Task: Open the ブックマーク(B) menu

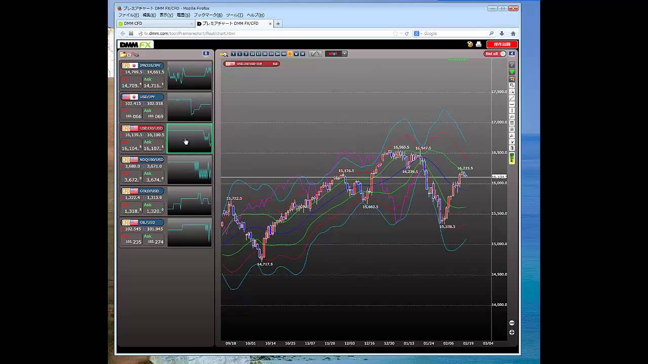Action: [x=208, y=15]
